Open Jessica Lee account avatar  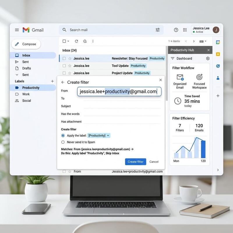(x=216, y=30)
